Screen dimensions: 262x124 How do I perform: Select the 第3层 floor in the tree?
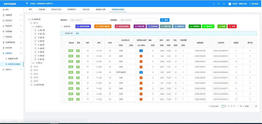(42, 45)
